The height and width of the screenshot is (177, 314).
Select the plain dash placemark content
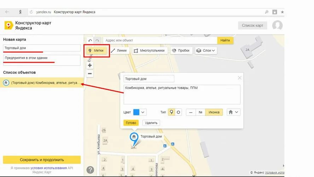(191, 112)
